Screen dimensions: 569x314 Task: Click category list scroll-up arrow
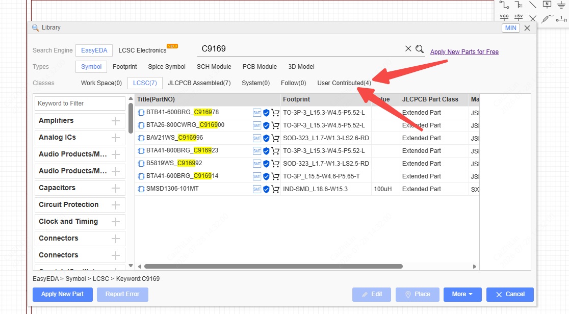coord(131,99)
